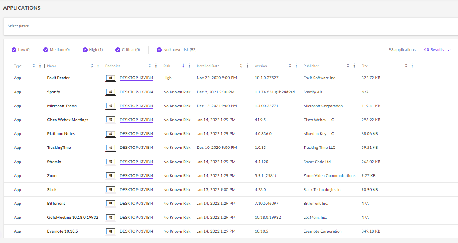
Task: Click the Zoom Video Communications publisher cell
Action: coord(330,176)
